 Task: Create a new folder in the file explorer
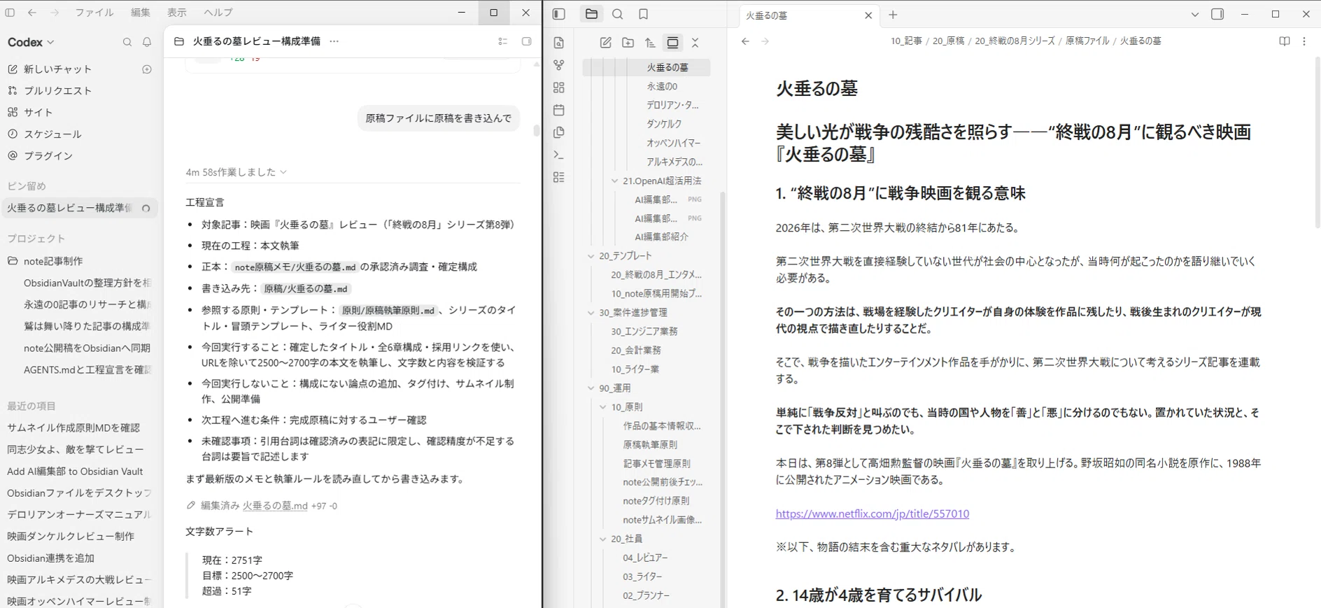click(628, 43)
